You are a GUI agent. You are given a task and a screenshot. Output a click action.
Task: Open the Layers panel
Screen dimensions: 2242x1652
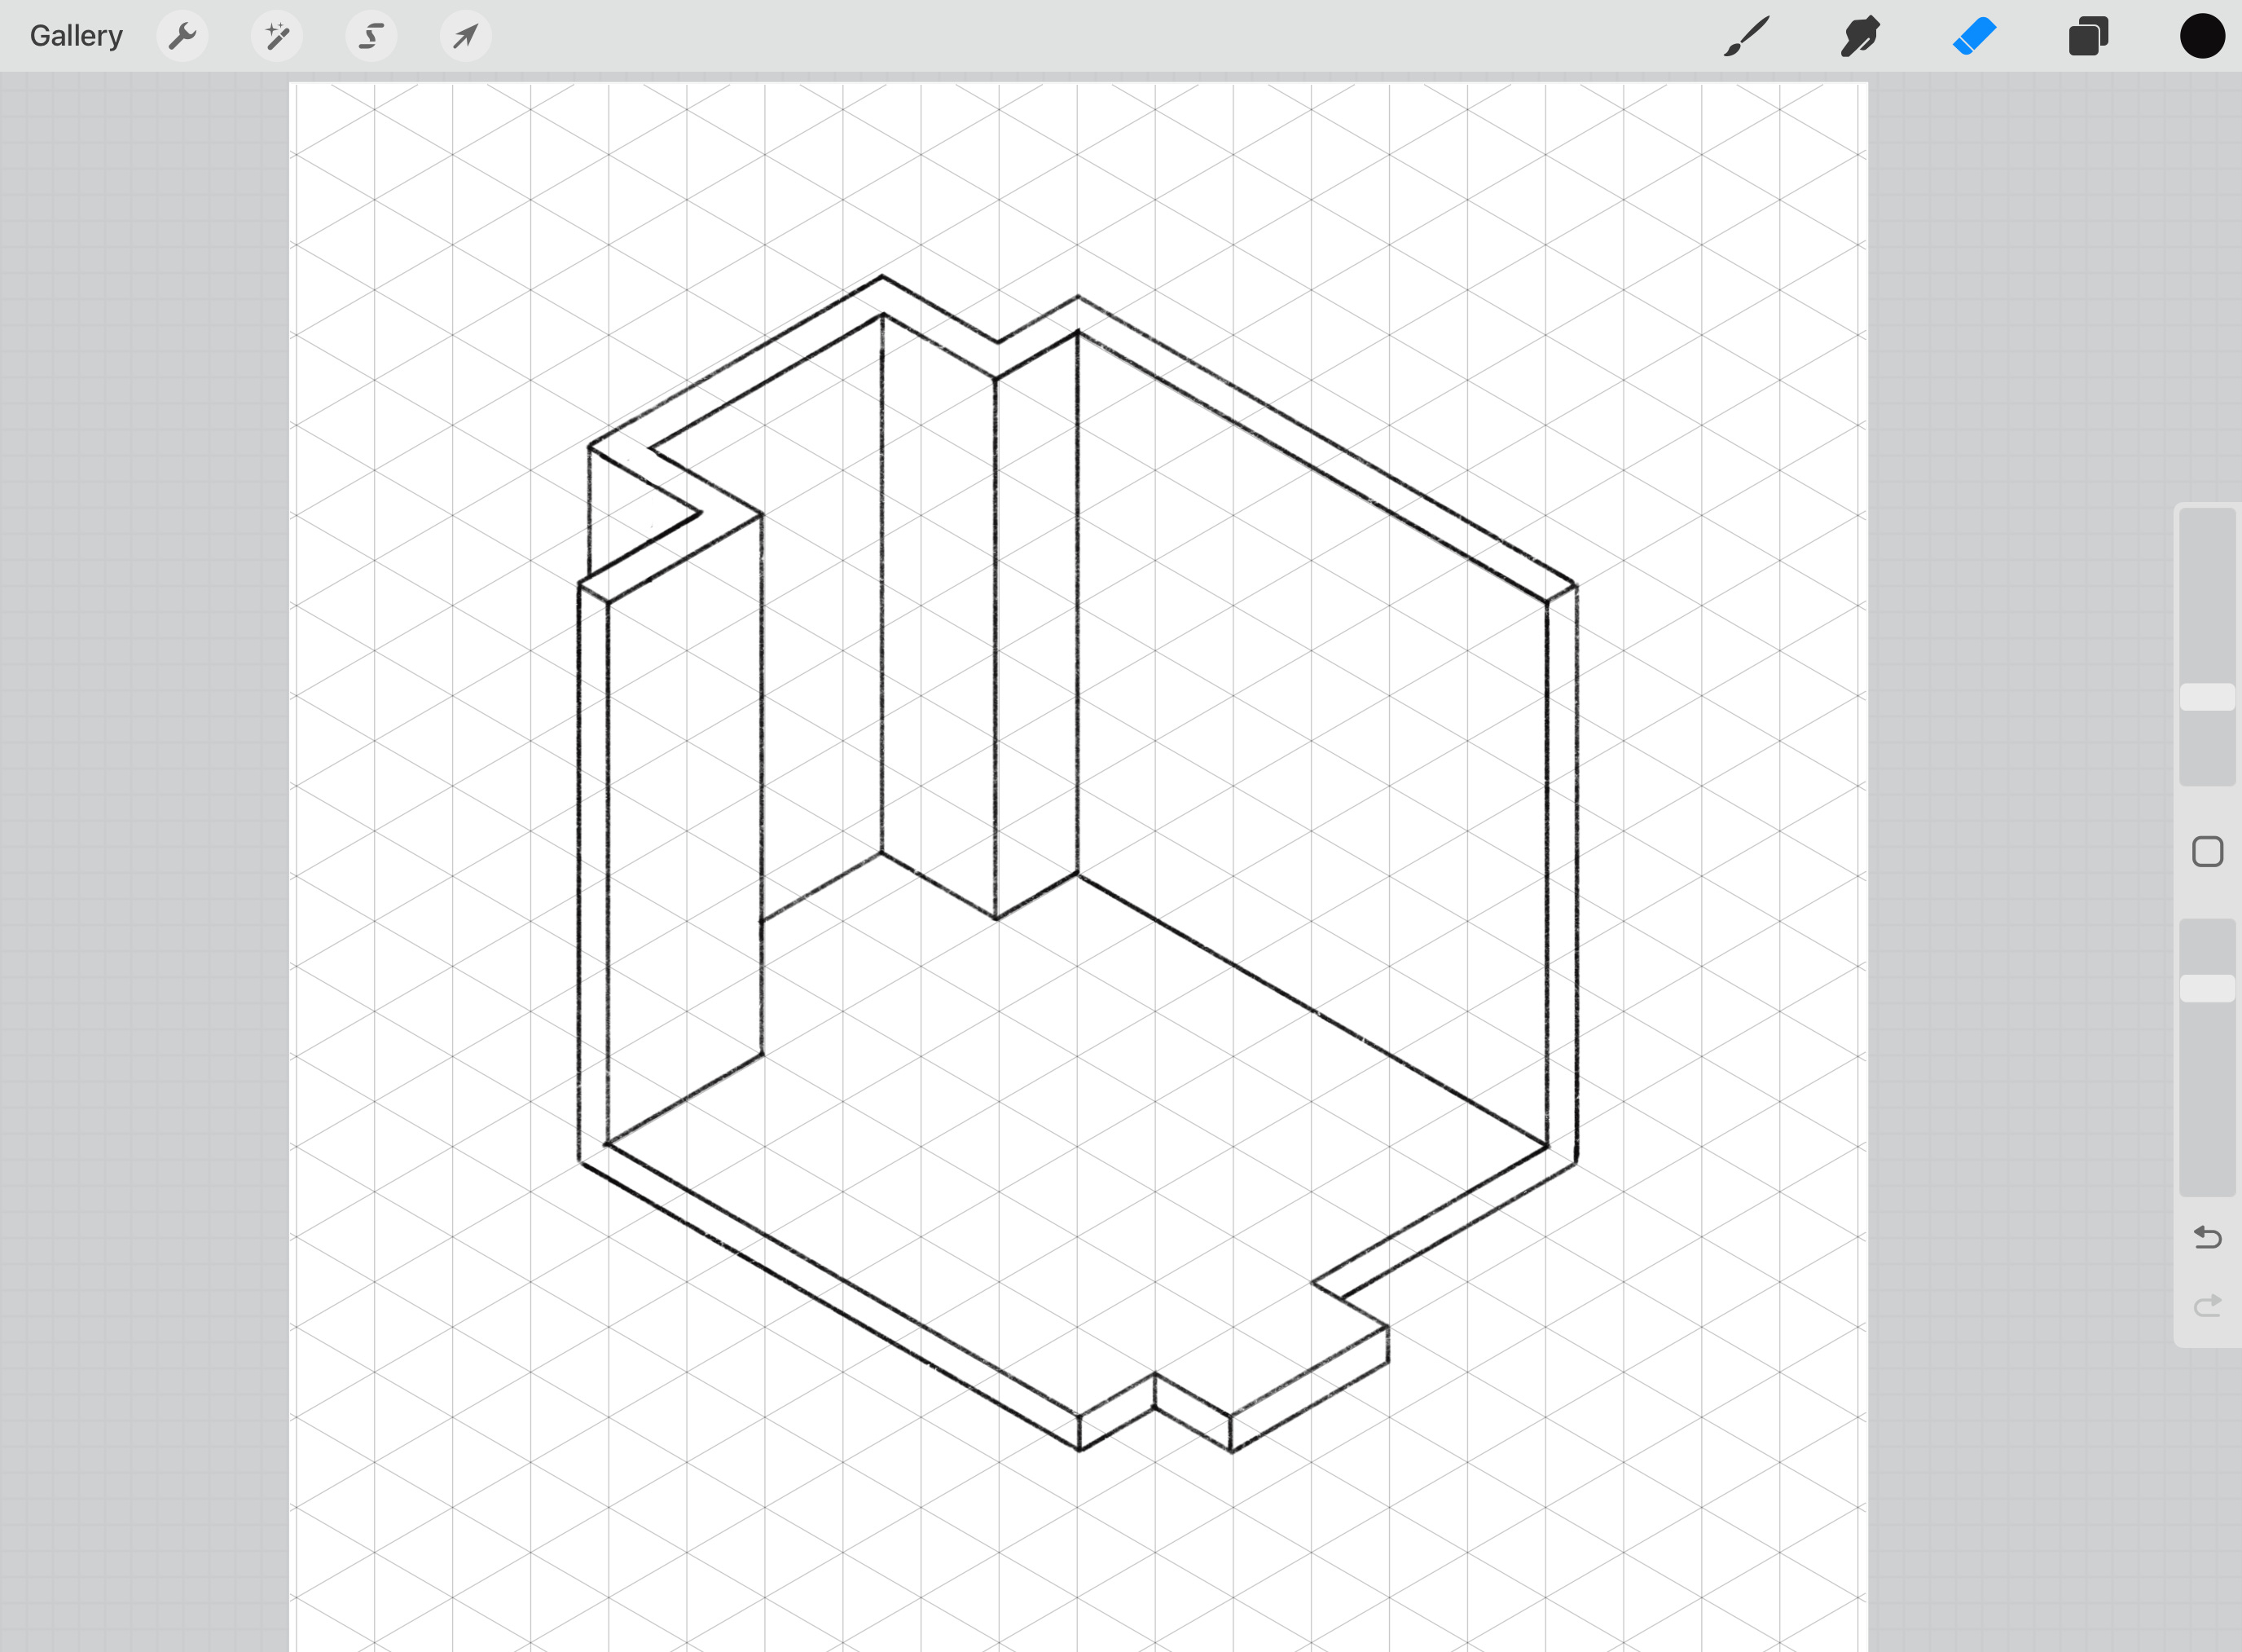tap(2088, 37)
